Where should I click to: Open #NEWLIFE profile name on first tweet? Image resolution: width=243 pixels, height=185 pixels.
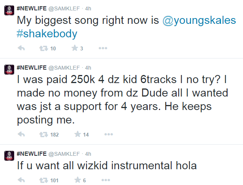pyautogui.click(x=31, y=7)
